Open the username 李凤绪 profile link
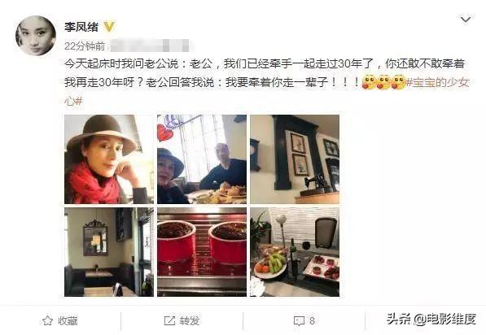Image resolution: width=486 pixels, height=335 pixels. pos(81,28)
